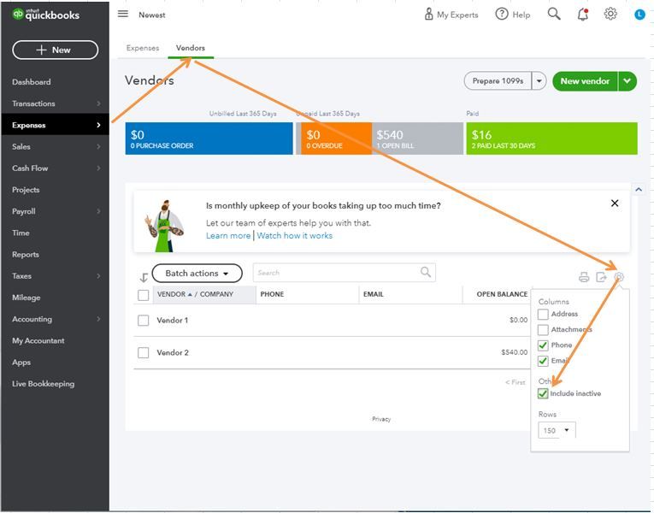Expand Sales submenu
Image resolution: width=654 pixels, height=513 pixels.
[98, 146]
